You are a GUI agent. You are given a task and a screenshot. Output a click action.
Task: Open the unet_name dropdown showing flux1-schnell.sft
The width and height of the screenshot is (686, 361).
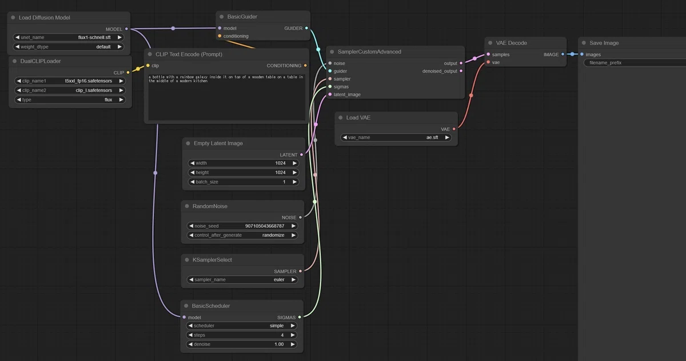point(69,37)
